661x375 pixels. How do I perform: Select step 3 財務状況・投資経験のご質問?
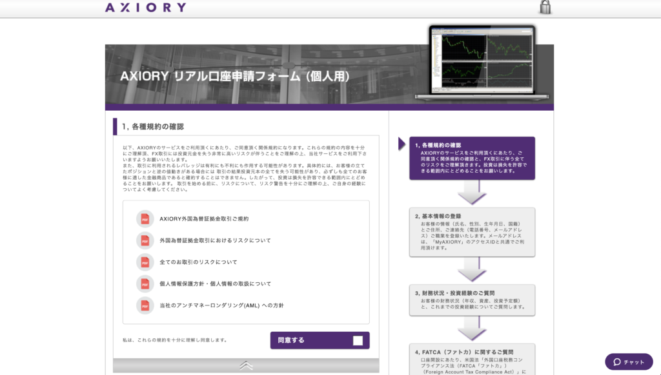471,300
